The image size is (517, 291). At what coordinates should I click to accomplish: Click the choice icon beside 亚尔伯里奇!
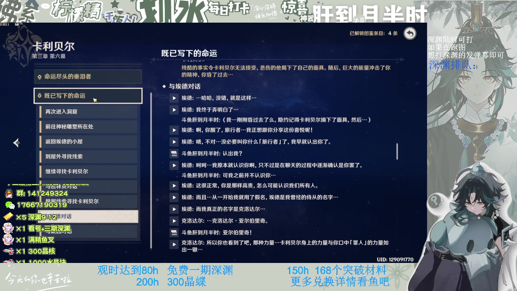(x=174, y=233)
